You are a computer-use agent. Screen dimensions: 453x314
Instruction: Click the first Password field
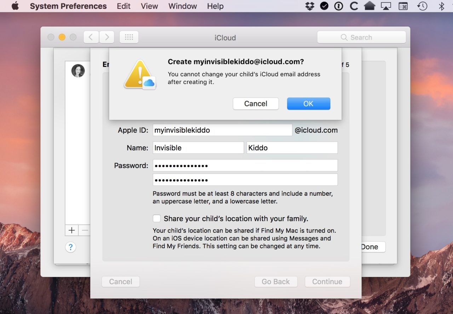(245, 165)
